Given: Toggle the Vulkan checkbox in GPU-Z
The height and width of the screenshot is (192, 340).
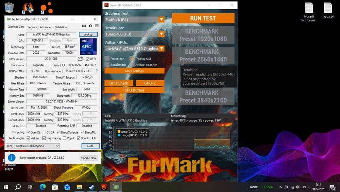Looking at the screenshot, I should [x=28, y=138].
